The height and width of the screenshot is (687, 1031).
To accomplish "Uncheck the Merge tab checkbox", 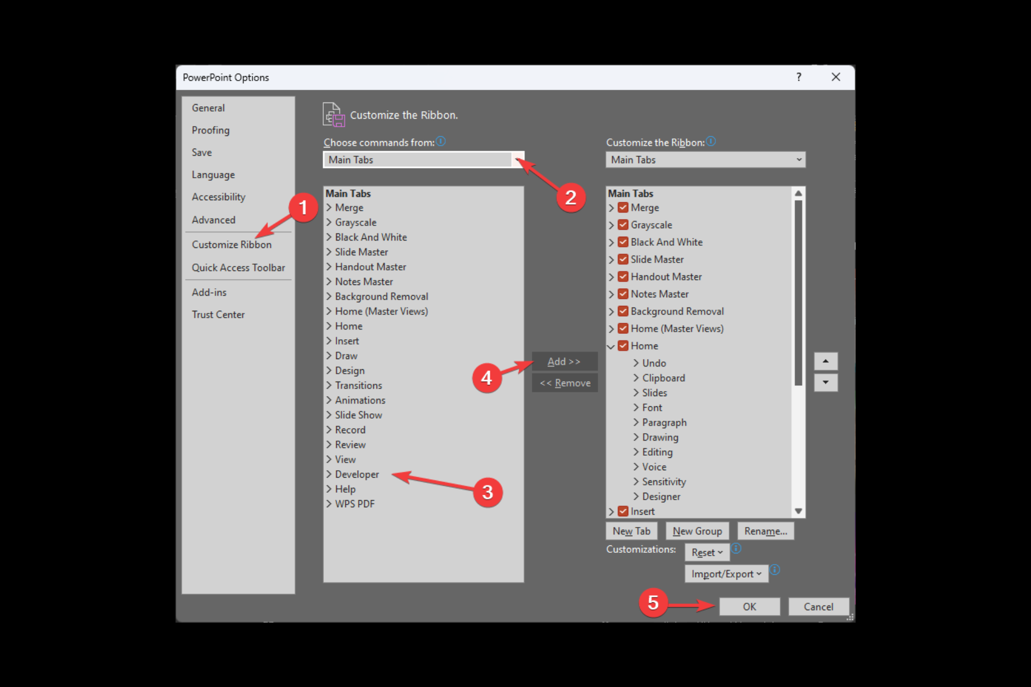I will tap(623, 207).
